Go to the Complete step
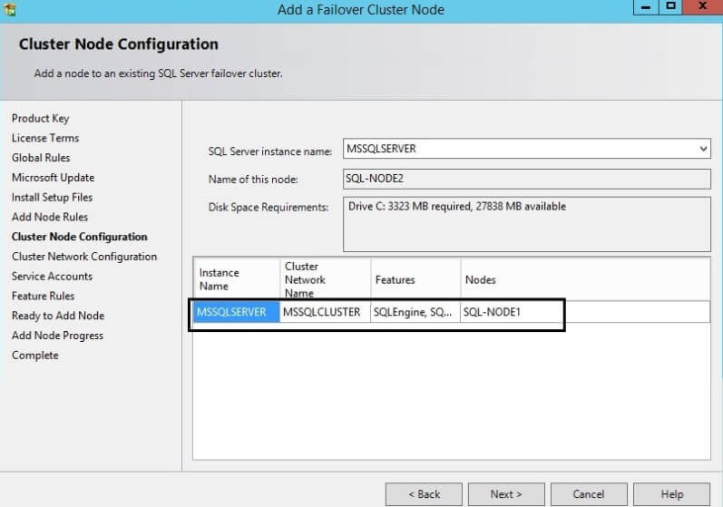The width and height of the screenshot is (723, 507). (x=35, y=356)
